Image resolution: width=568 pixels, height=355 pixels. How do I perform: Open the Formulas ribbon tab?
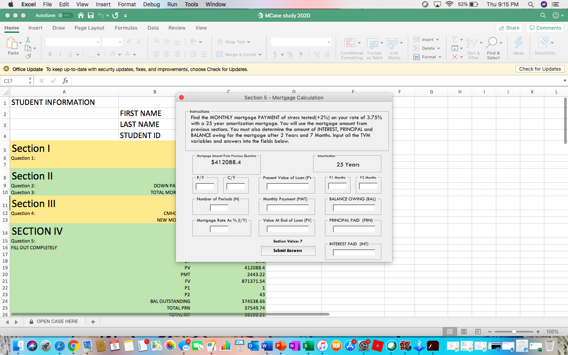tap(126, 28)
